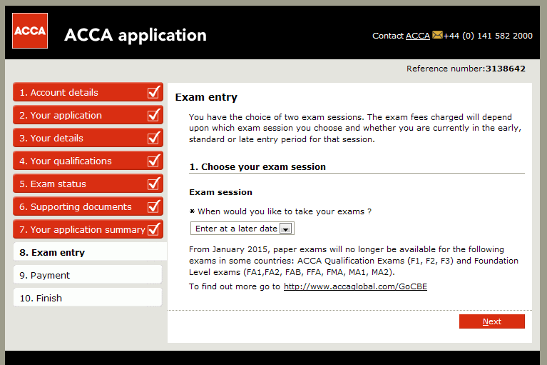Click the phone number +44 (0) 141 582 2000
This screenshot has width=547, height=365.
[x=488, y=36]
